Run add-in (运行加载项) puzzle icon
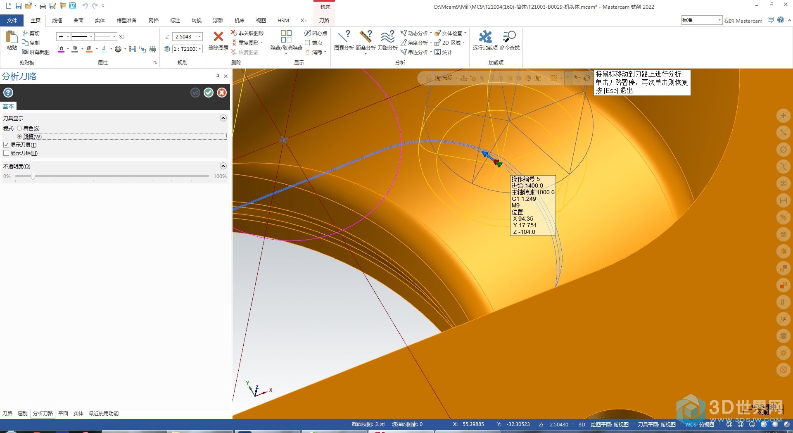 point(485,36)
